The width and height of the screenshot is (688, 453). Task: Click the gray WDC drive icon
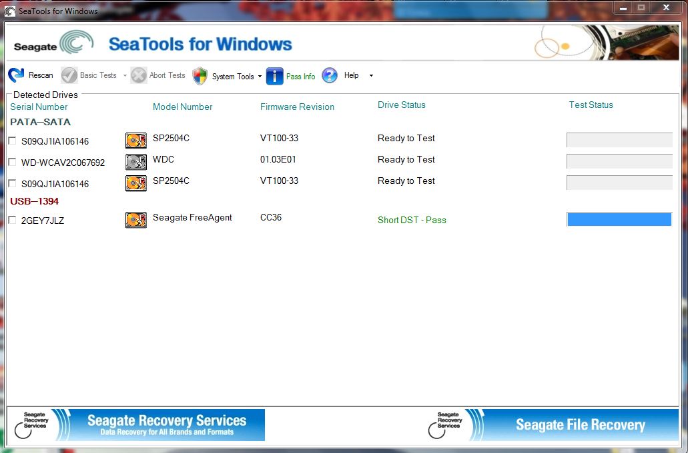click(136, 162)
